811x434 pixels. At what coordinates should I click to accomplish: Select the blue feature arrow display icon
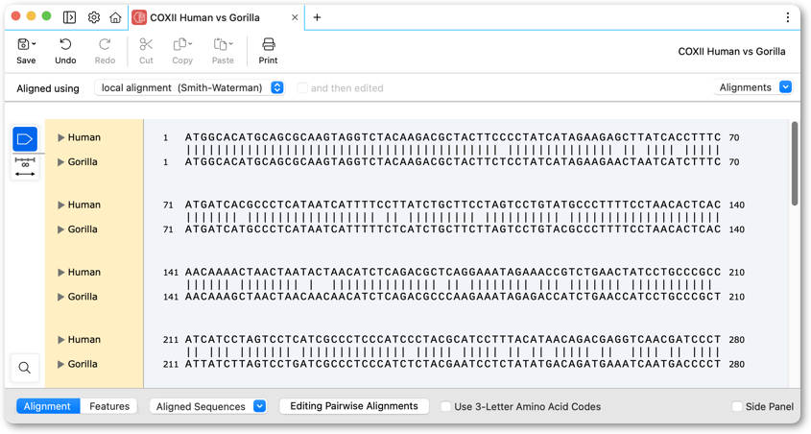25,139
